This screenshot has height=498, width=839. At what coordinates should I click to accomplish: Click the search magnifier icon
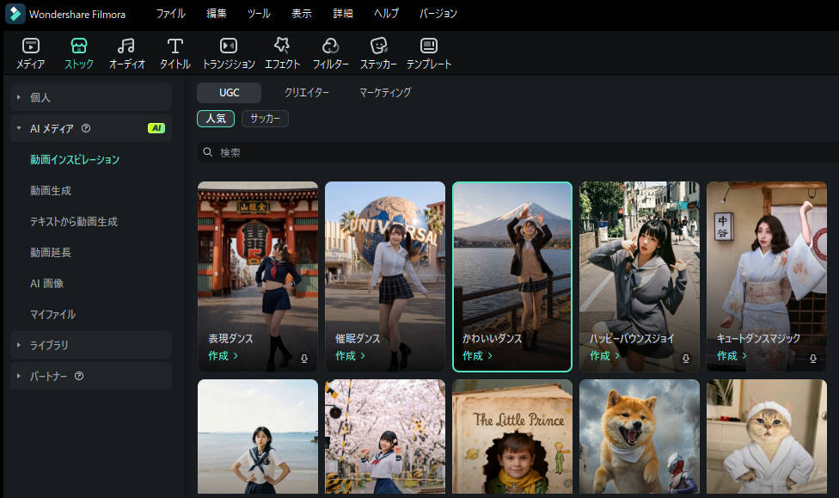tap(208, 152)
